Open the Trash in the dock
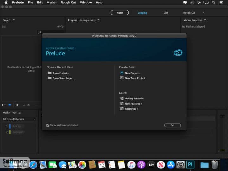Screen dimensions: 228x171 [x=214, y=165]
